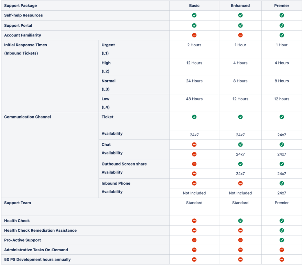
Task: Click the Enhanced red minus for Inbound Phone
Action: 240,183
